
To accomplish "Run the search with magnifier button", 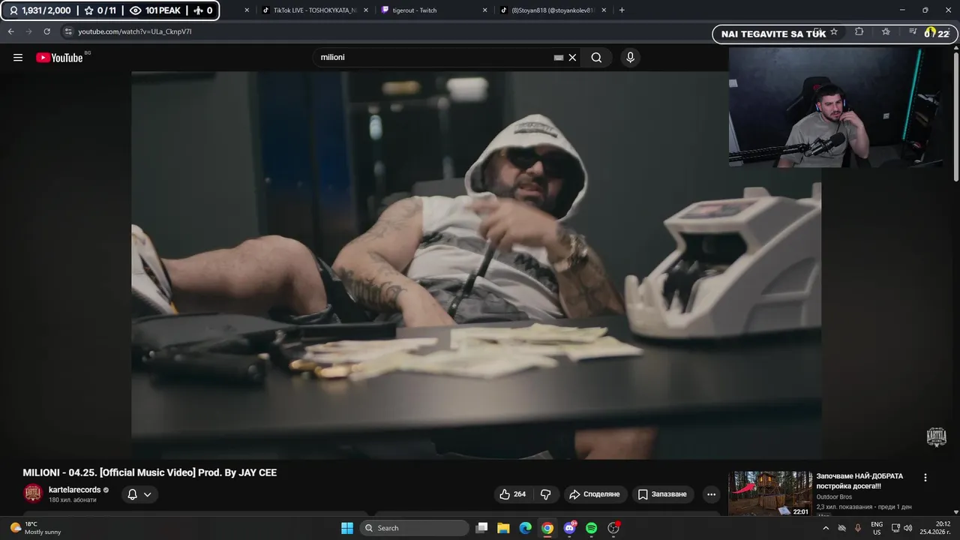I will 596,58.
